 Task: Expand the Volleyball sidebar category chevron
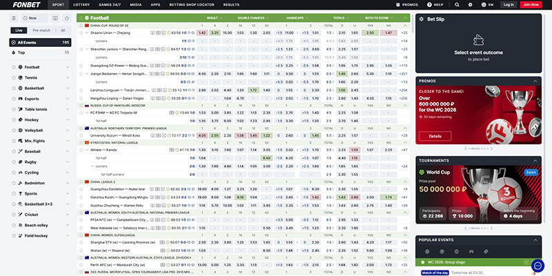coord(68,130)
